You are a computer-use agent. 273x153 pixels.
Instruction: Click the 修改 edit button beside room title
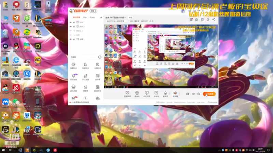[x=130, y=18]
